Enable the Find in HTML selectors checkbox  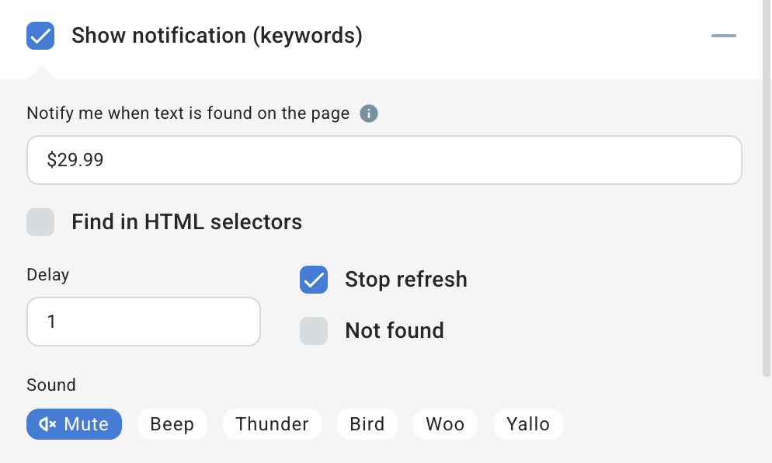pyautogui.click(x=40, y=222)
